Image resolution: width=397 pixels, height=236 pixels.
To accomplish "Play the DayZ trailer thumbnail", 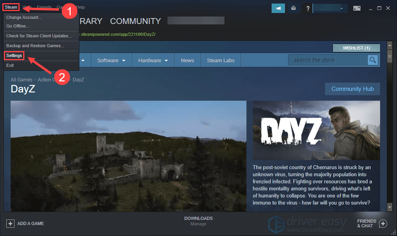I will [128, 155].
